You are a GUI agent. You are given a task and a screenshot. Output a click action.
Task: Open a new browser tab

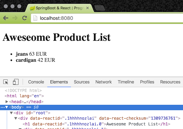(x=100, y=8)
